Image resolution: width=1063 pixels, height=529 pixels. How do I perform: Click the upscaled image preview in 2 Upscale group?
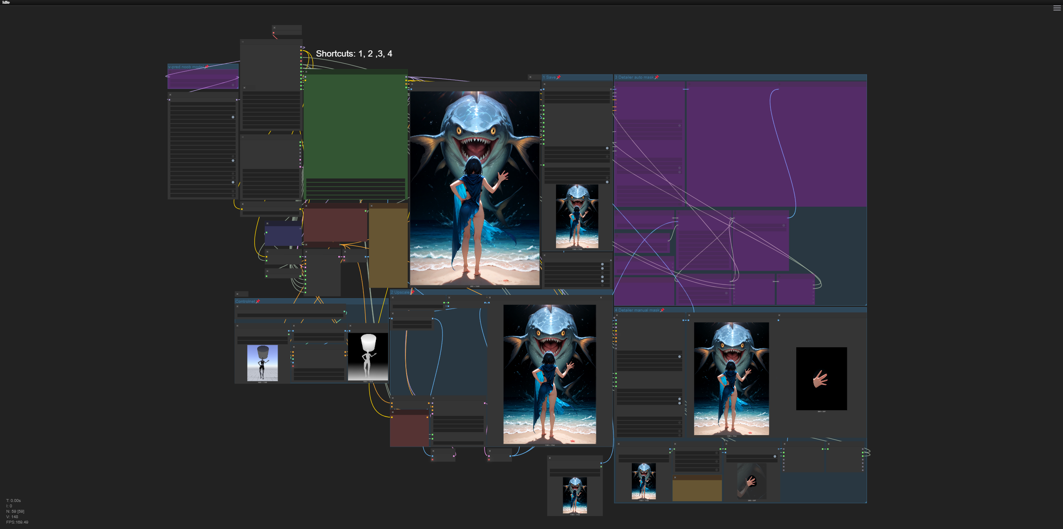(x=549, y=374)
